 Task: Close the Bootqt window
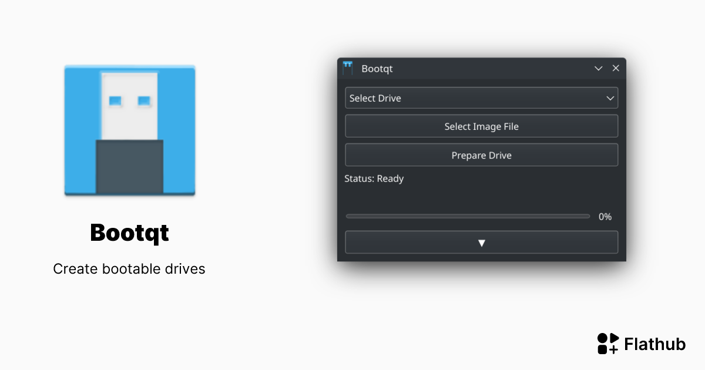click(616, 68)
